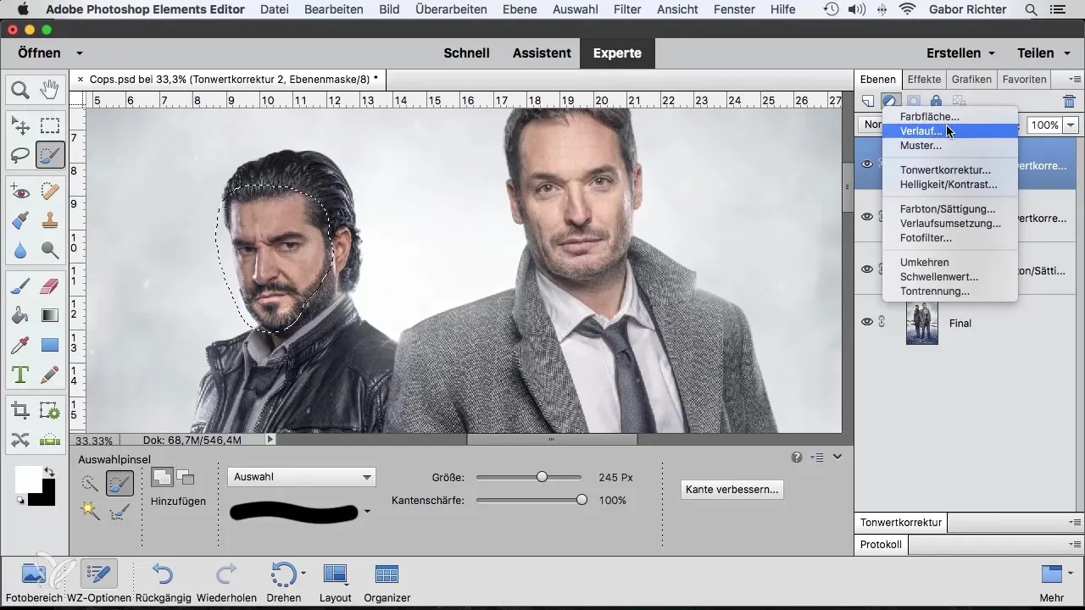Select the Sponge/Dodge tool
This screenshot has width=1085, height=610.
[50, 250]
